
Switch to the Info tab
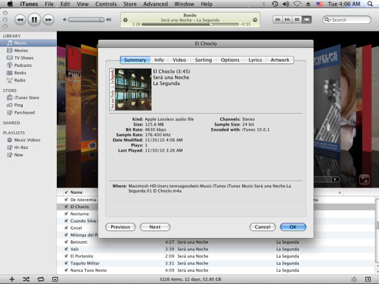coord(159,60)
